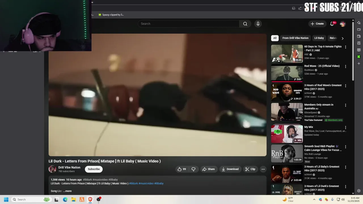Open the YouTube account avatar menu
Image resolution: width=363 pixels, height=204 pixels.
pos(343,24)
